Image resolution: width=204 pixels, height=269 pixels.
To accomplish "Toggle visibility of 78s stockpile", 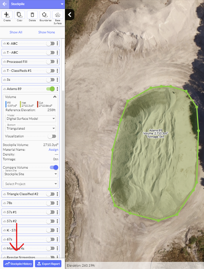I will click(50, 203).
